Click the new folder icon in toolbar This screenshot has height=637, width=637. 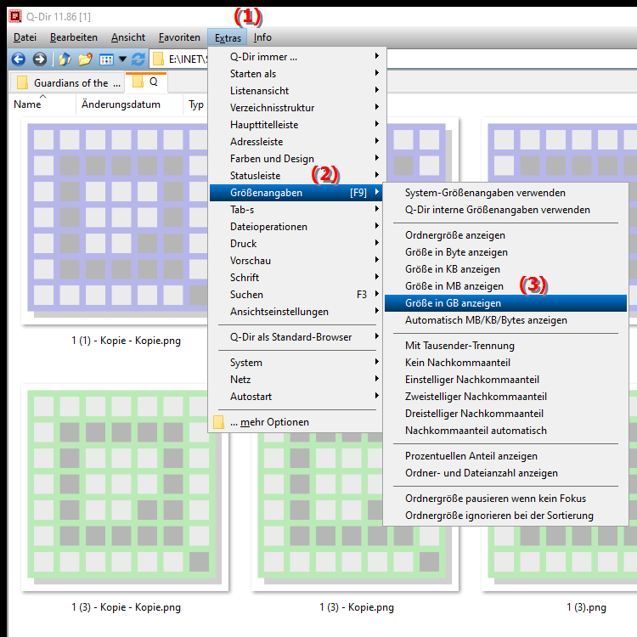tap(85, 59)
